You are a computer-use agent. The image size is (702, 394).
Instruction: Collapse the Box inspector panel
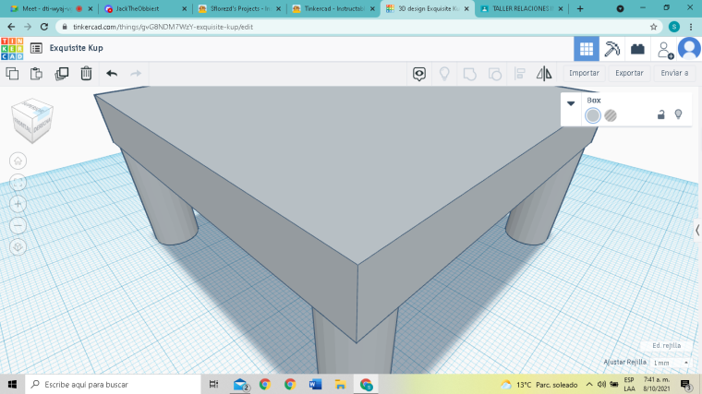pyautogui.click(x=571, y=103)
